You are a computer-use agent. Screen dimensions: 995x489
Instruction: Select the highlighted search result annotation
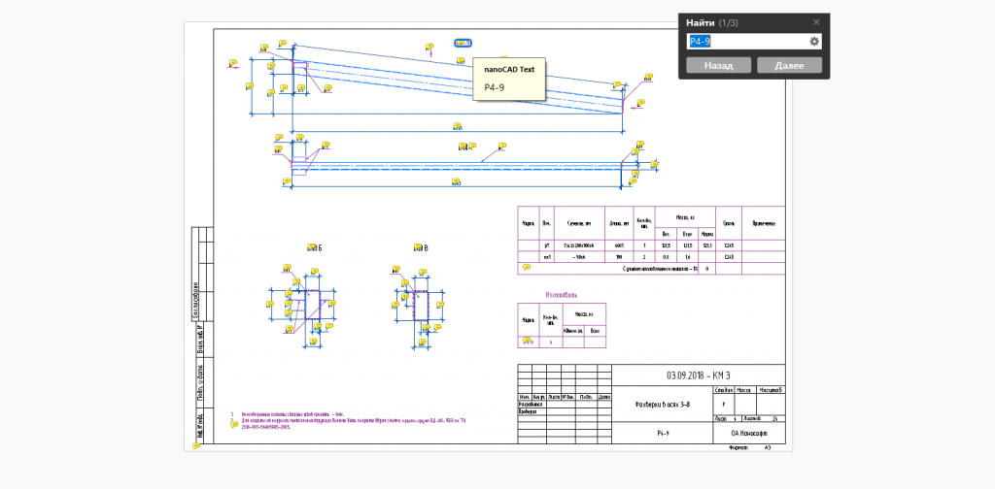pos(463,43)
